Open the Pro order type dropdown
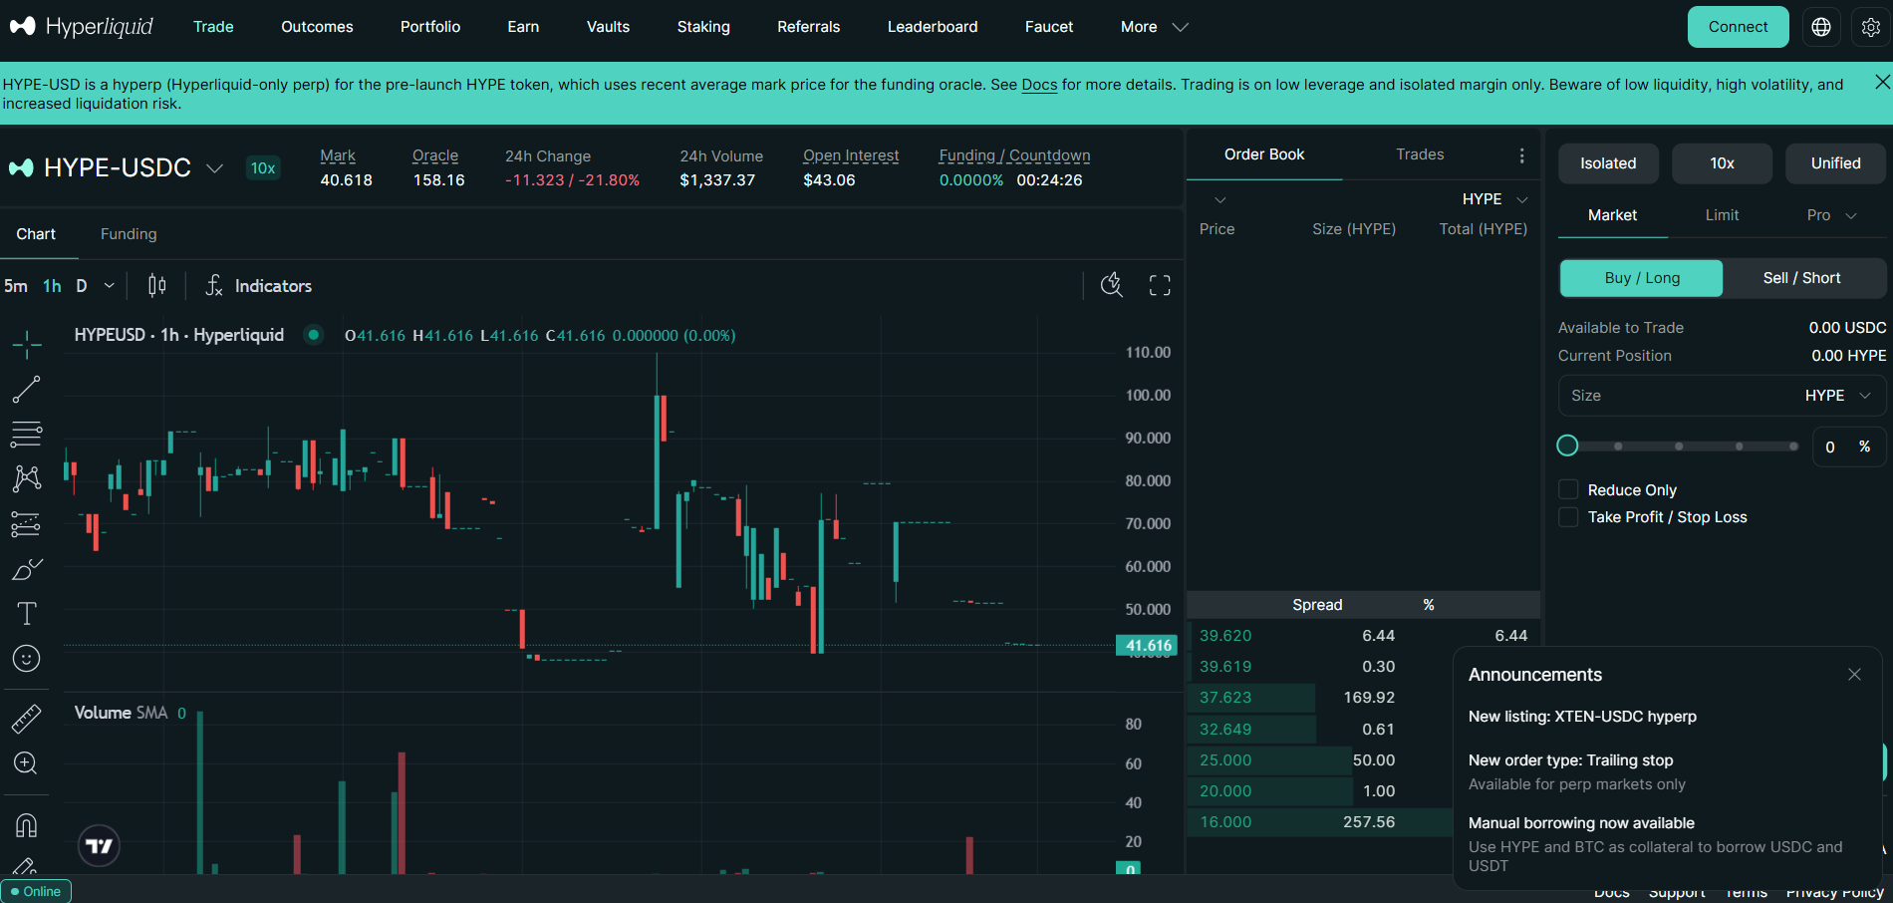 [x=1831, y=215]
